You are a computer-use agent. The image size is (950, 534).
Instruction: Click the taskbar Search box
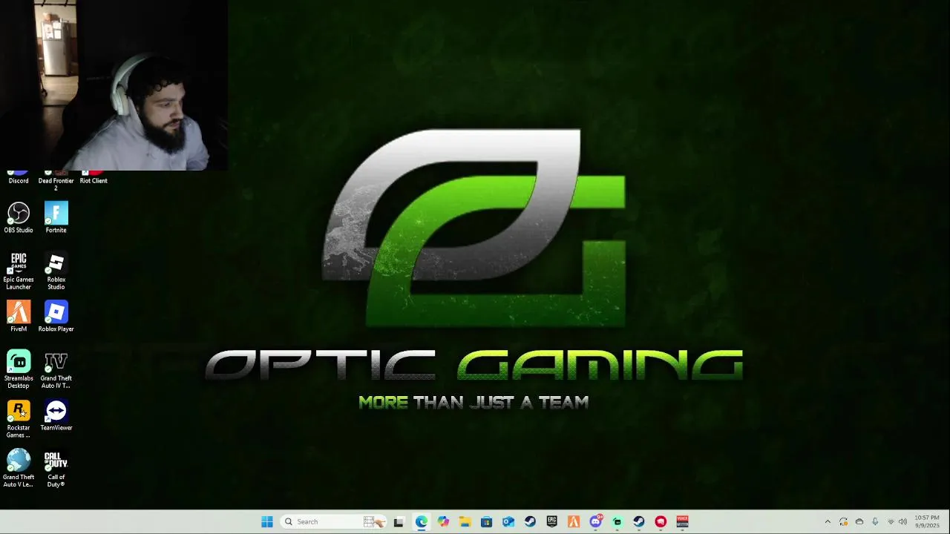tap(334, 521)
